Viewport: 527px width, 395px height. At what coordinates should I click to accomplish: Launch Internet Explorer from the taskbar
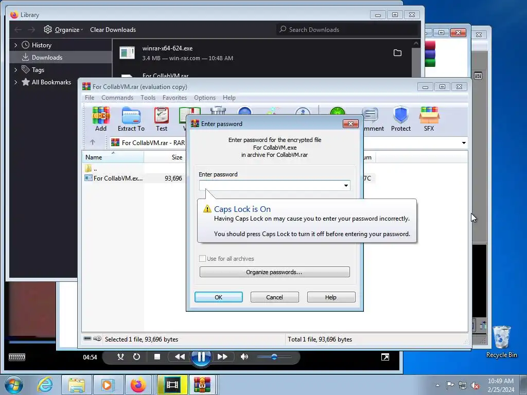point(45,385)
